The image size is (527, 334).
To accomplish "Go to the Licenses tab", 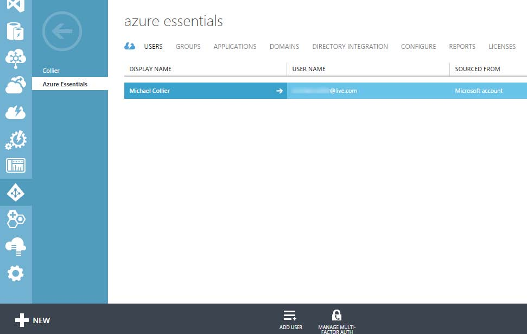I will point(501,47).
